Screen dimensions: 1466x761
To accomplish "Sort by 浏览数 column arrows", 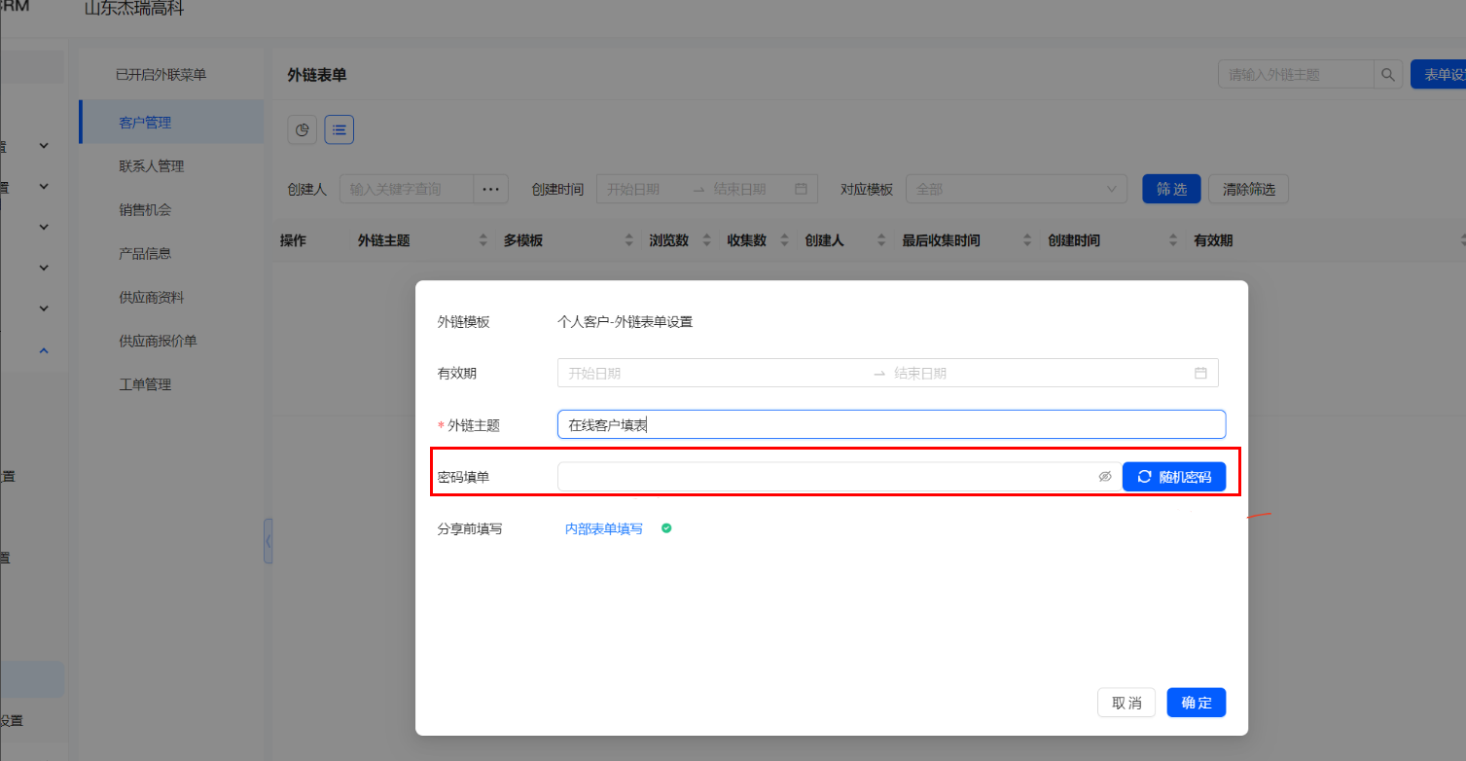I will coord(706,240).
